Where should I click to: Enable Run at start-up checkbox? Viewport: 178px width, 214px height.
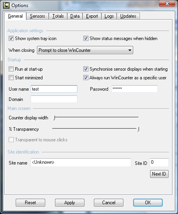pyautogui.click(x=11, y=69)
